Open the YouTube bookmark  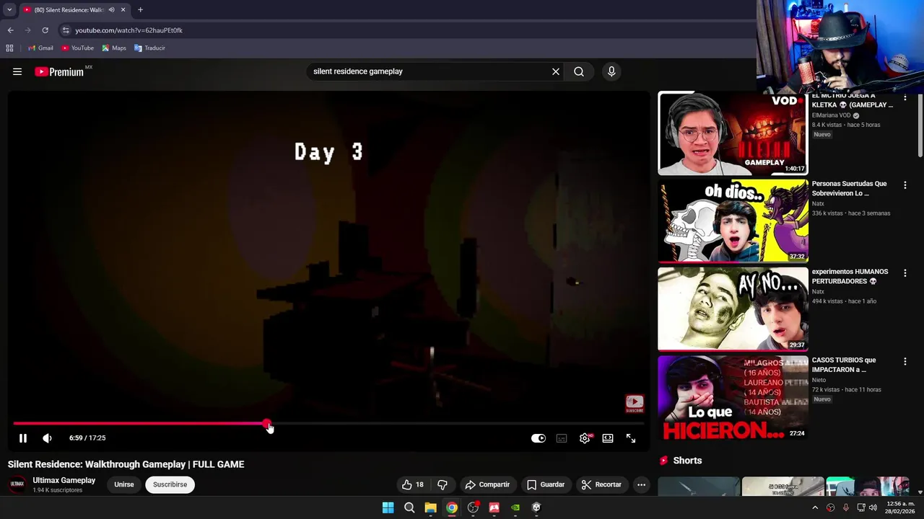pyautogui.click(x=77, y=48)
